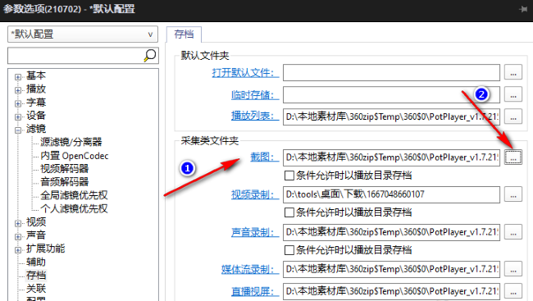Browse folder for 媒体流录制

coord(513,269)
